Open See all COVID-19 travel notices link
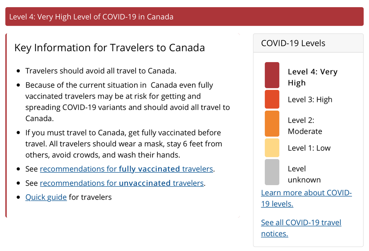The height and width of the screenshot is (251, 369). [301, 228]
